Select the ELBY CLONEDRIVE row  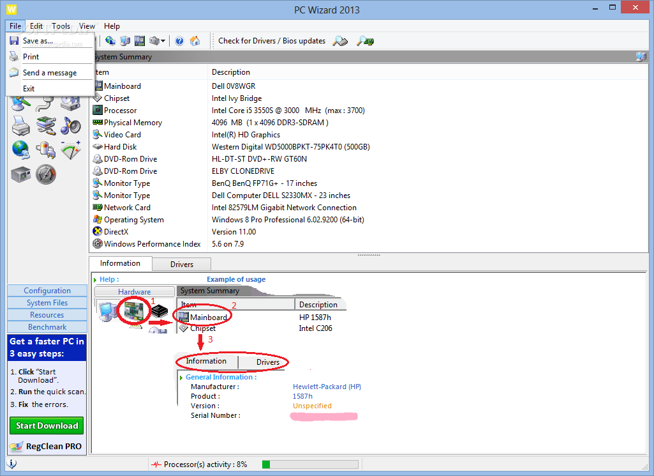pyautogui.click(x=369, y=171)
